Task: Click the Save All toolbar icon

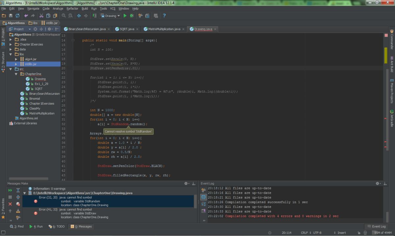Action: tap(11, 15)
